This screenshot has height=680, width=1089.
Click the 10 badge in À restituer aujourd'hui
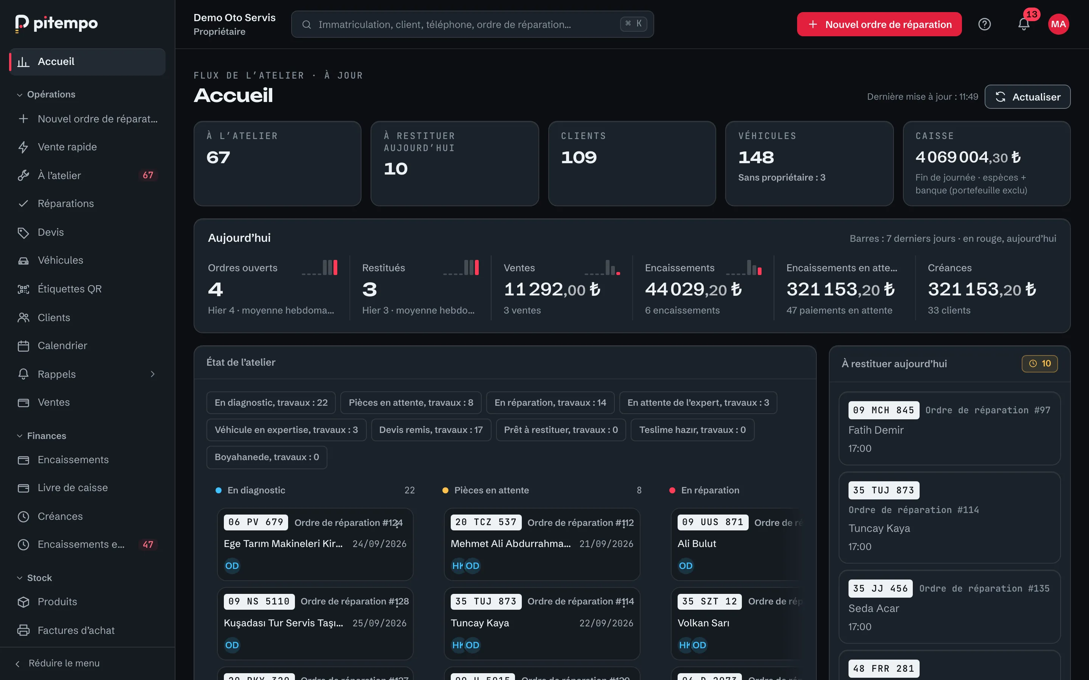click(1039, 363)
